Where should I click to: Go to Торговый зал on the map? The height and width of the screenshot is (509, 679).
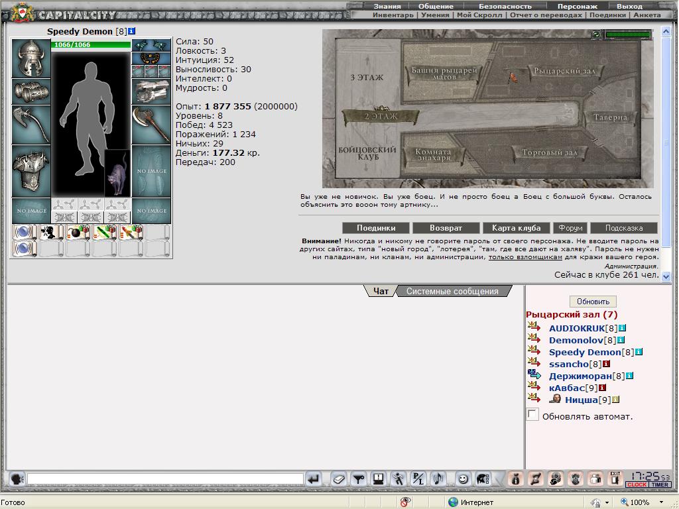pos(550,152)
